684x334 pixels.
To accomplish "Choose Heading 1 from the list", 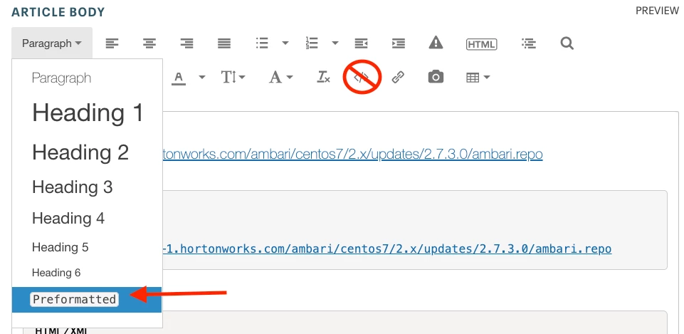I will click(x=88, y=113).
